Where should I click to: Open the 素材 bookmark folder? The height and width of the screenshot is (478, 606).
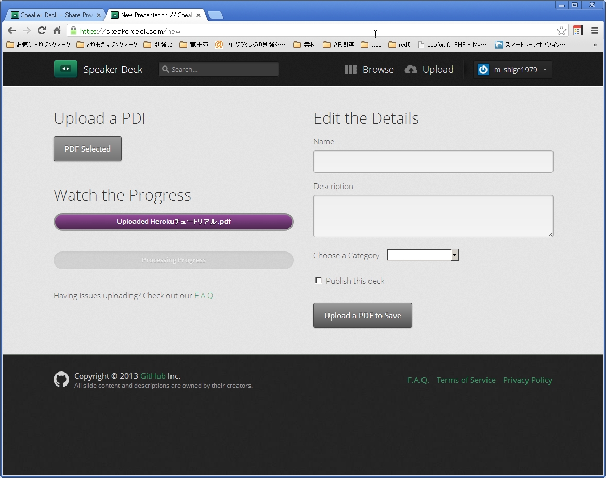[305, 45]
